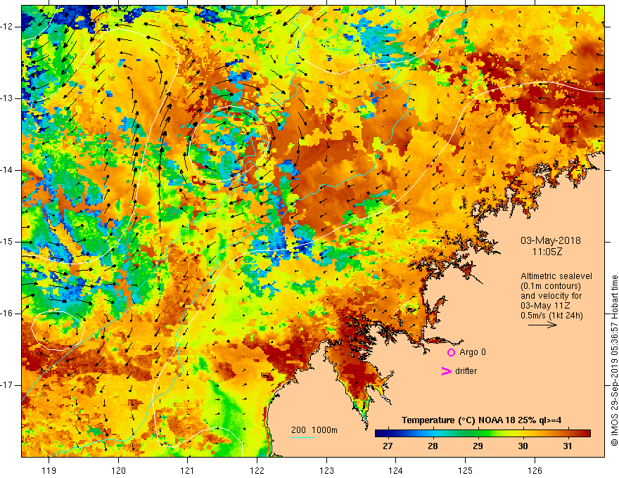Click longitude axis label 126

[x=535, y=470]
